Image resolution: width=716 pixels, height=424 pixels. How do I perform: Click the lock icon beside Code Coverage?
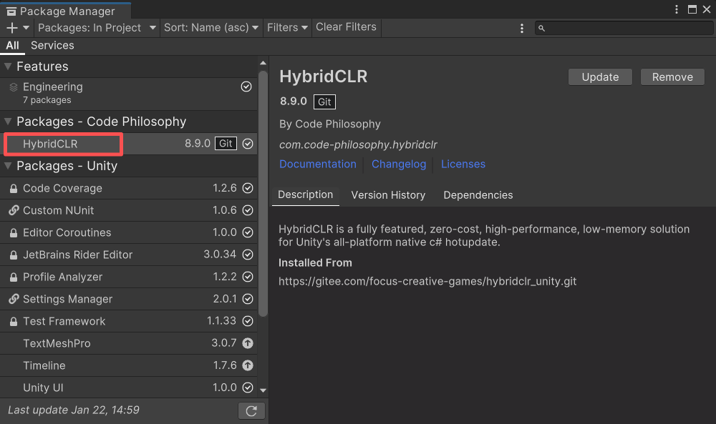14,189
